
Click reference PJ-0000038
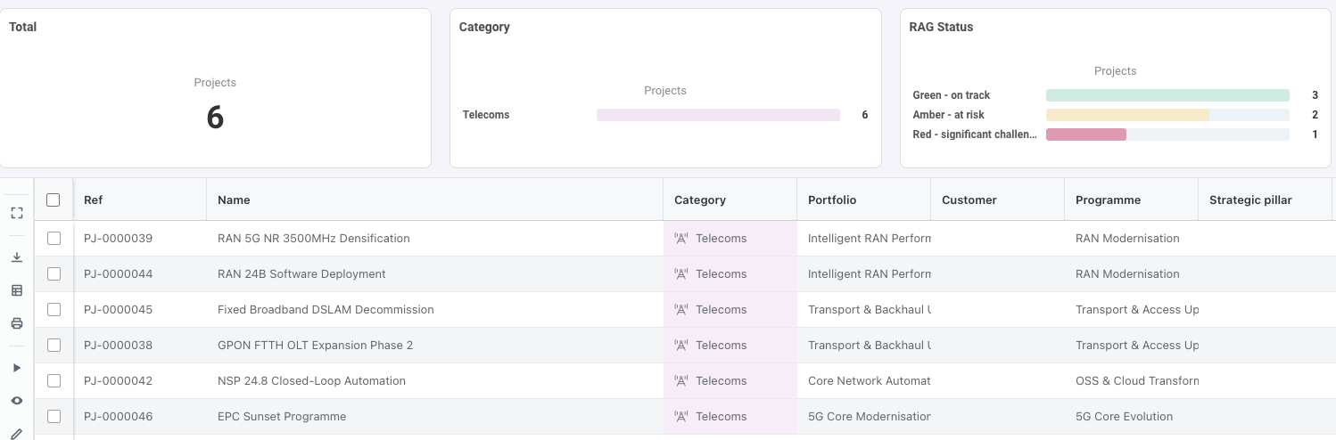[x=119, y=346]
